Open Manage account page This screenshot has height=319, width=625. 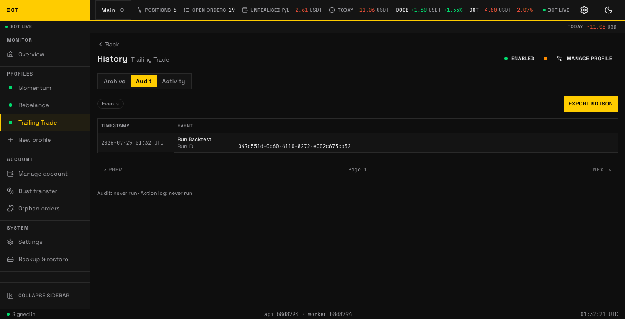pyautogui.click(x=45, y=174)
